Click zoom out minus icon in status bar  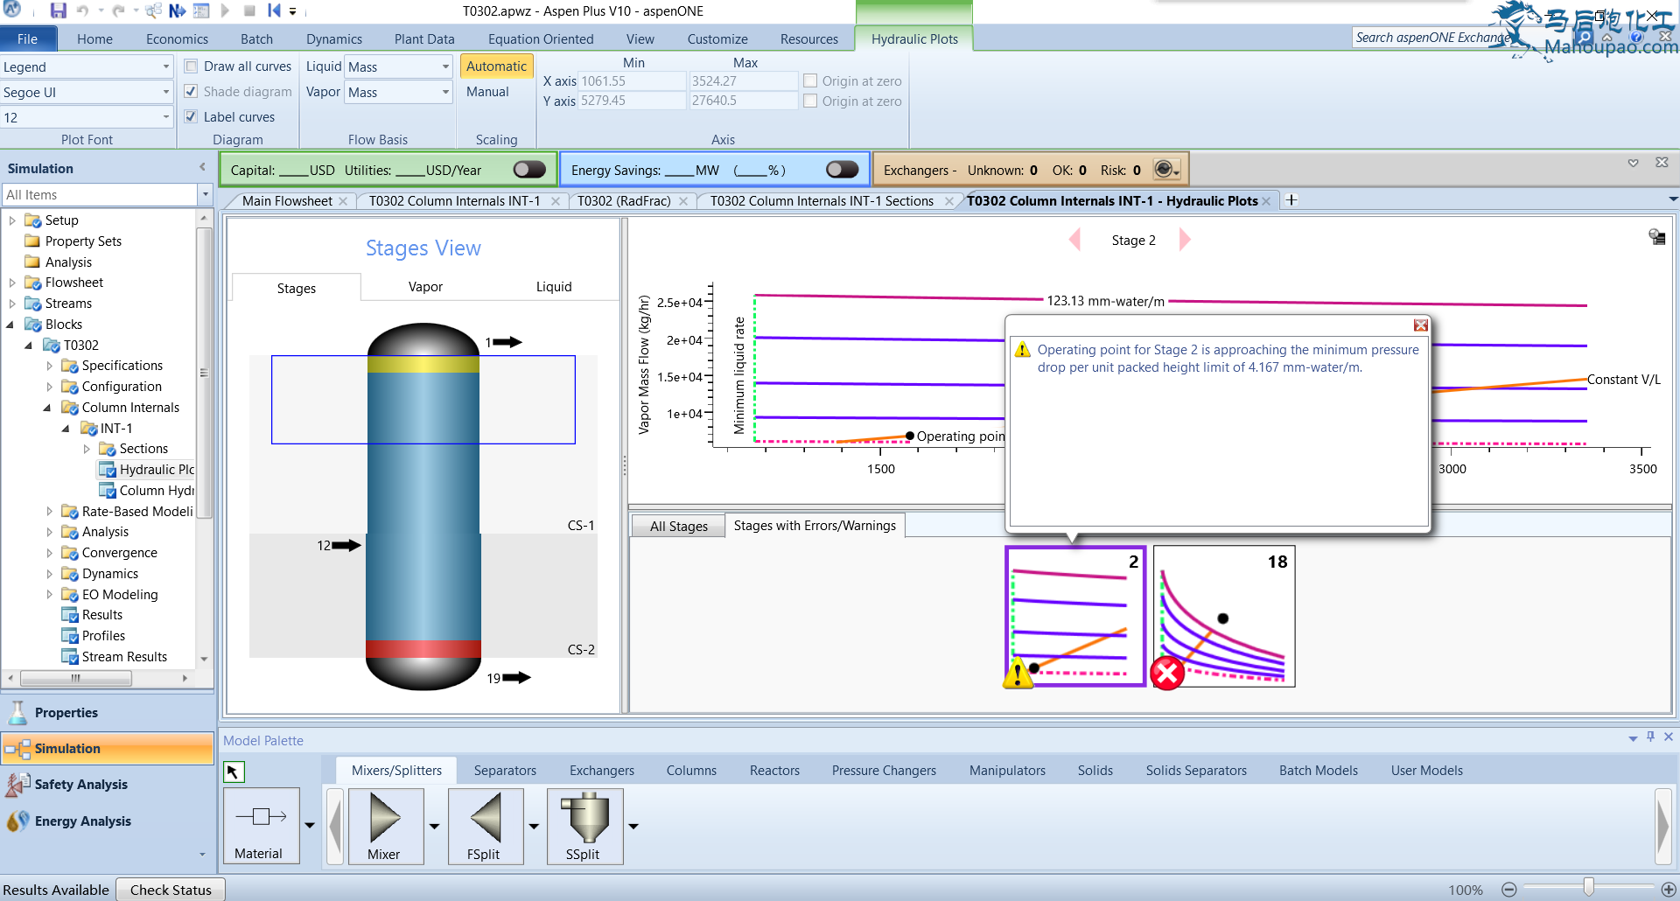click(x=1508, y=890)
